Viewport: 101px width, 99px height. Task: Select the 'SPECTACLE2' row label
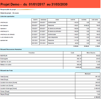[4, 22]
